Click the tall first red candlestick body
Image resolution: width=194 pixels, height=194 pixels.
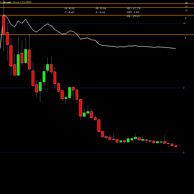click(3, 24)
